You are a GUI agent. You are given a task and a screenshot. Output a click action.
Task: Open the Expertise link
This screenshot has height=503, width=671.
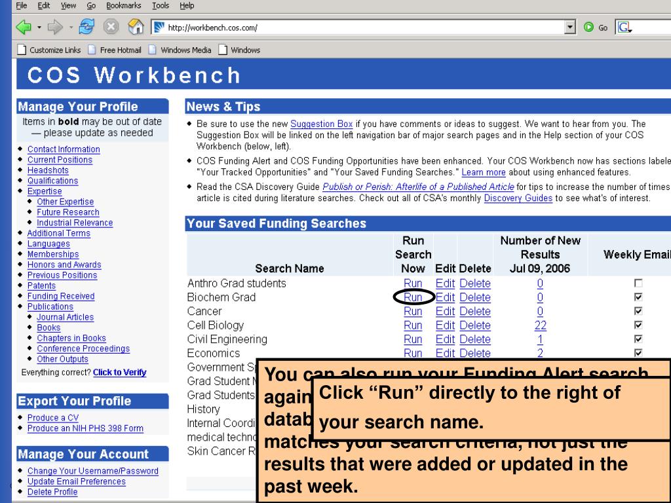[x=45, y=191]
